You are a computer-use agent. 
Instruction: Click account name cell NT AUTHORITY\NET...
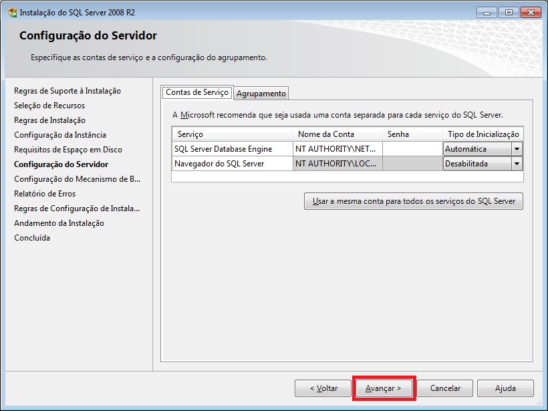point(337,149)
